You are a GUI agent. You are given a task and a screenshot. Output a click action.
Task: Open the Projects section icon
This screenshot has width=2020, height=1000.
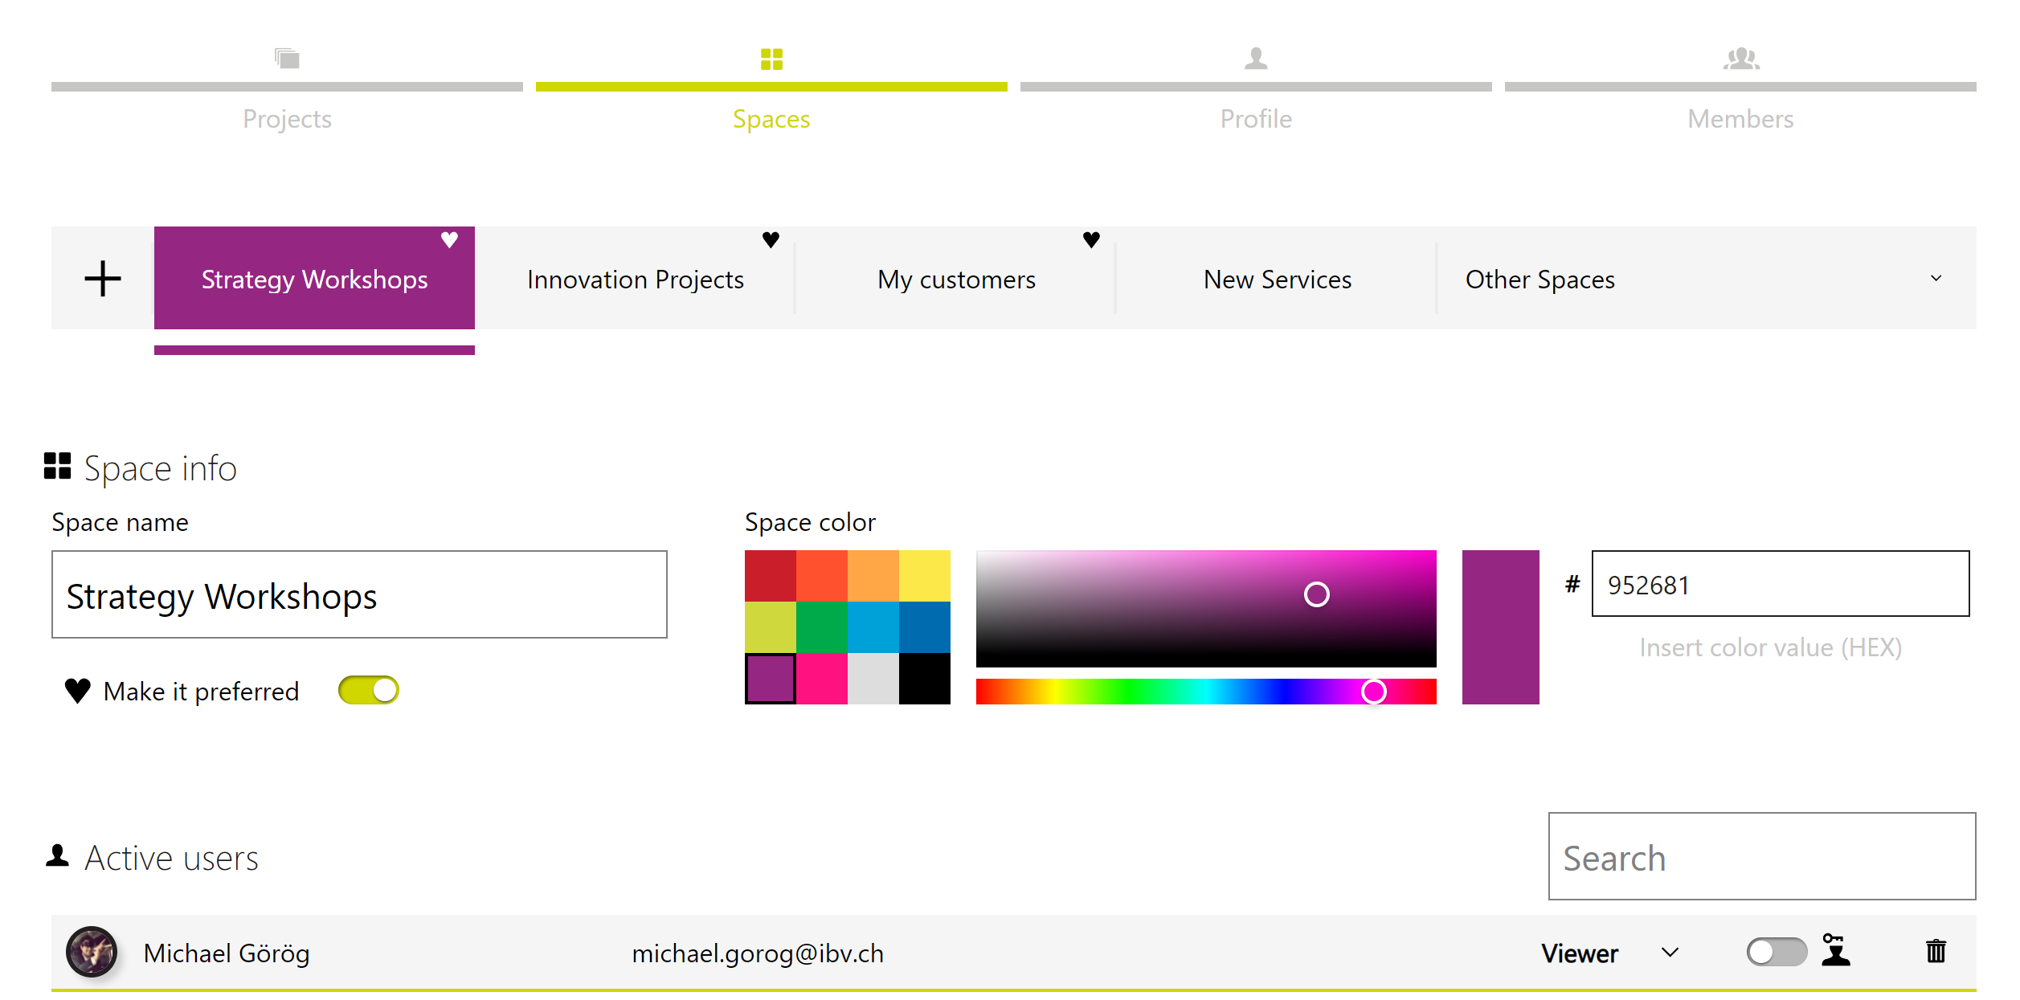coord(287,59)
